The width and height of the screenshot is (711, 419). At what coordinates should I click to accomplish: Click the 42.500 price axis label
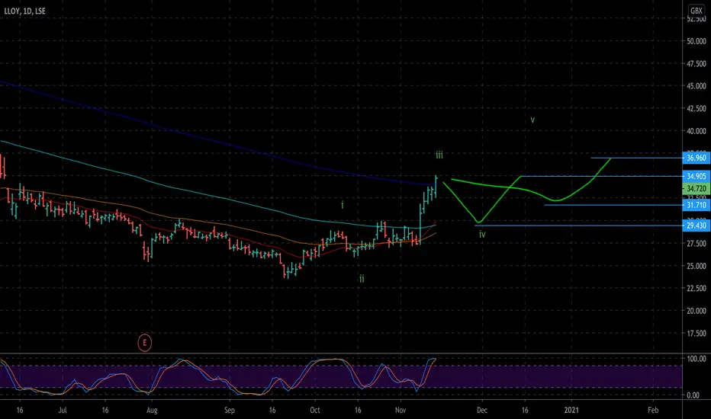[697, 109]
